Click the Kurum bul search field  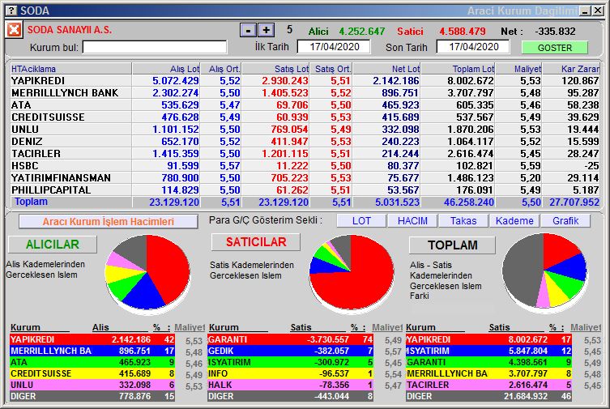coord(155,47)
